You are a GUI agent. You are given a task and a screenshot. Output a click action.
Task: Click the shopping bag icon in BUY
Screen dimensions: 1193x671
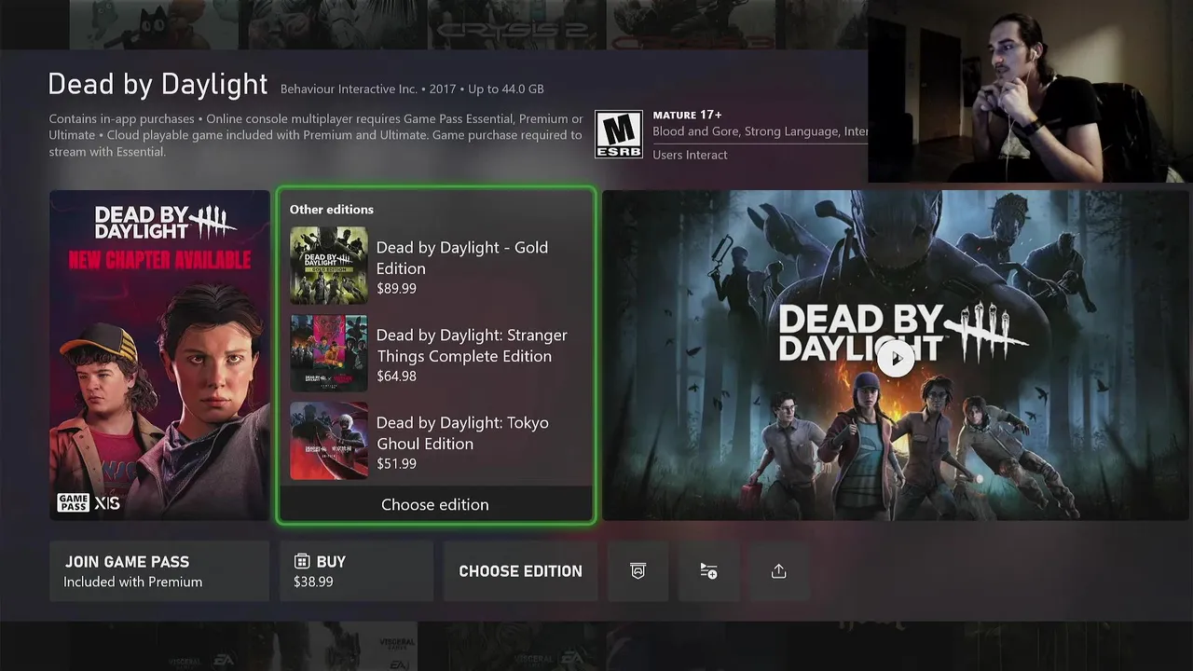click(301, 561)
